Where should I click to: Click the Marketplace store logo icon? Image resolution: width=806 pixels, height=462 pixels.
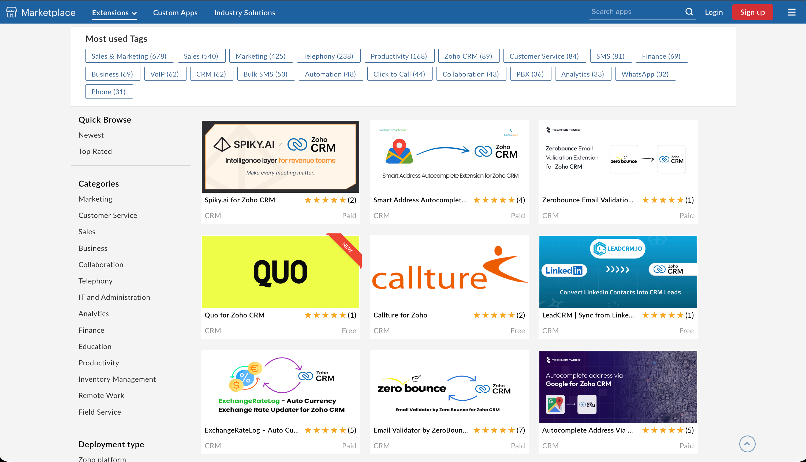click(12, 12)
